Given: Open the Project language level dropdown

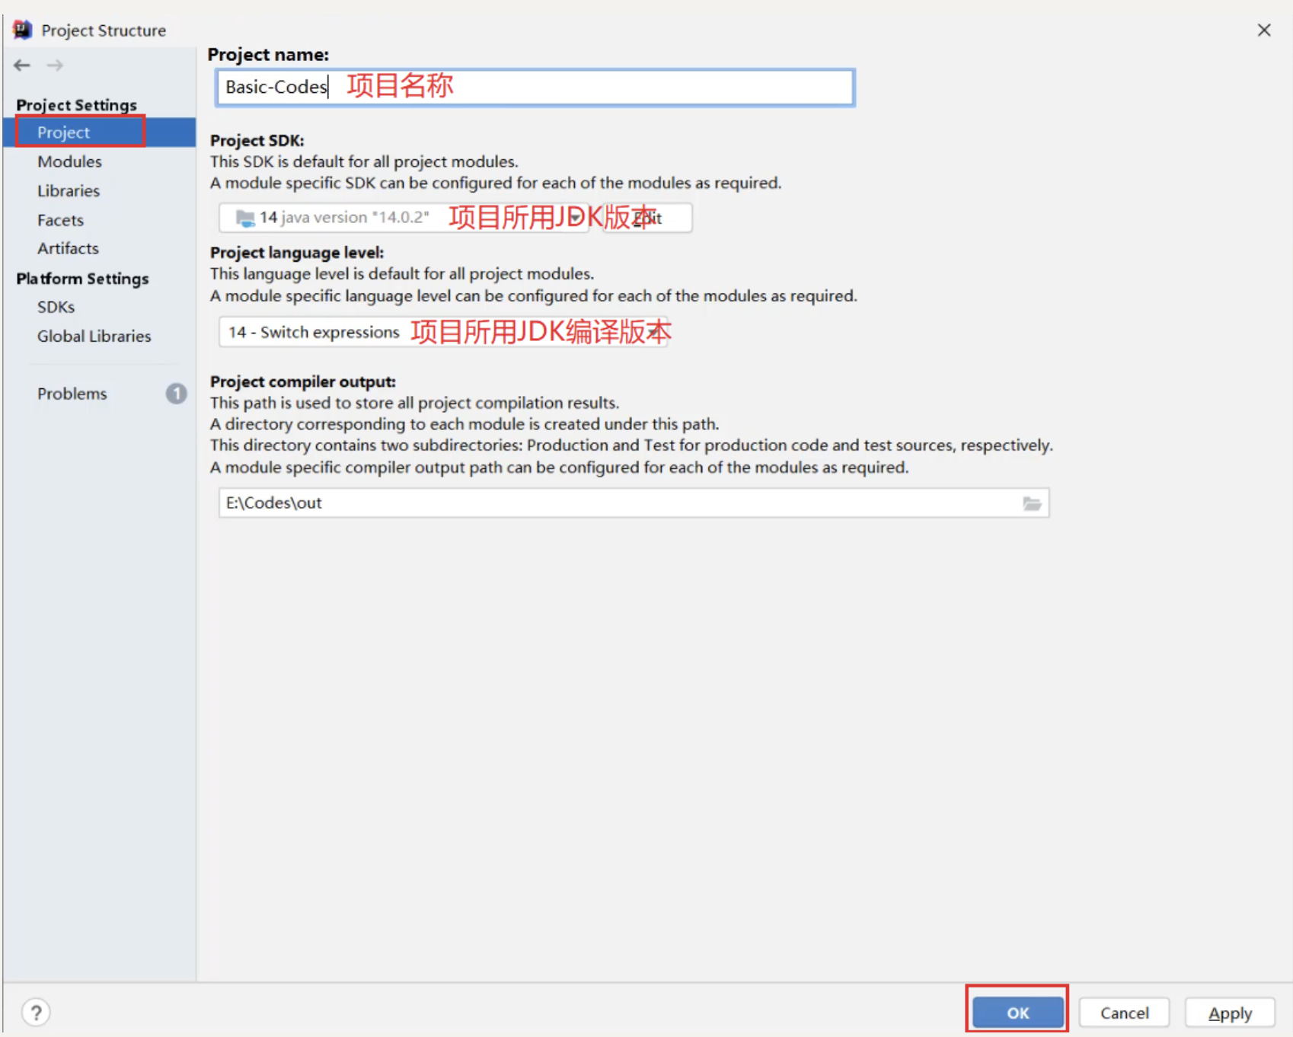Looking at the screenshot, I should click(442, 332).
